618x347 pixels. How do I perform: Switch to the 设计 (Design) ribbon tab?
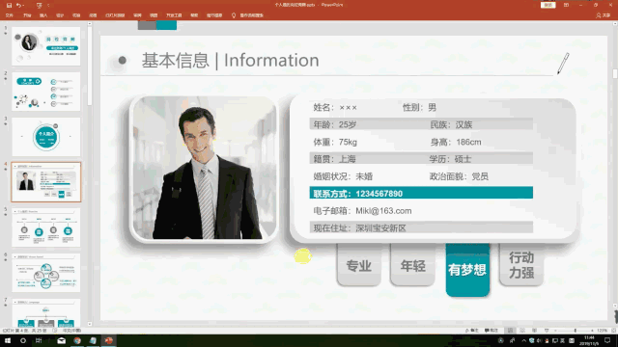click(60, 15)
